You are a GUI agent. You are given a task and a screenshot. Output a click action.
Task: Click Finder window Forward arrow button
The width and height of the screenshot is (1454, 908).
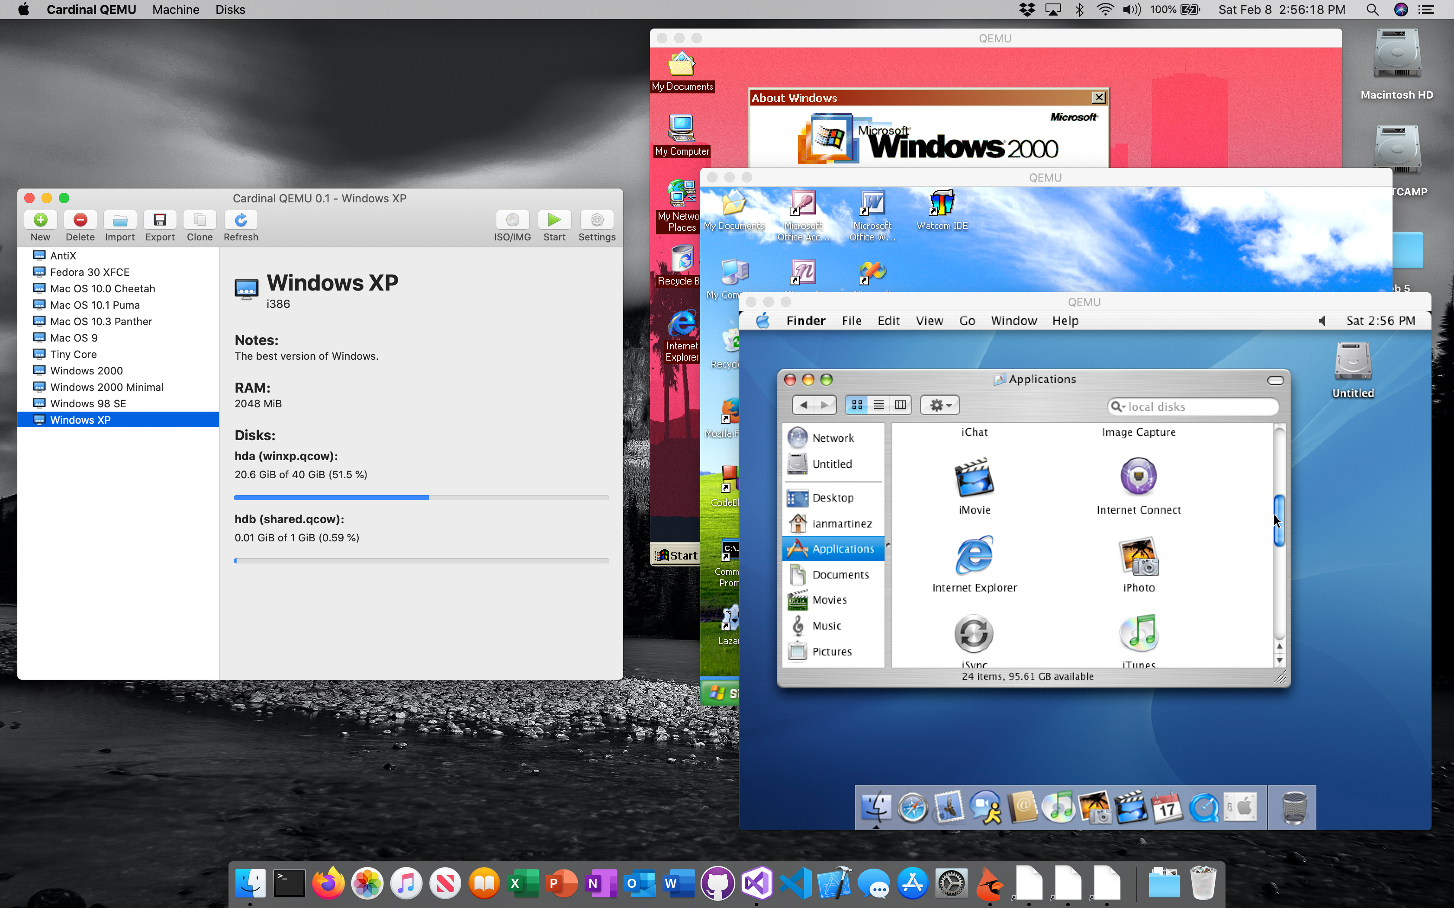click(x=826, y=406)
